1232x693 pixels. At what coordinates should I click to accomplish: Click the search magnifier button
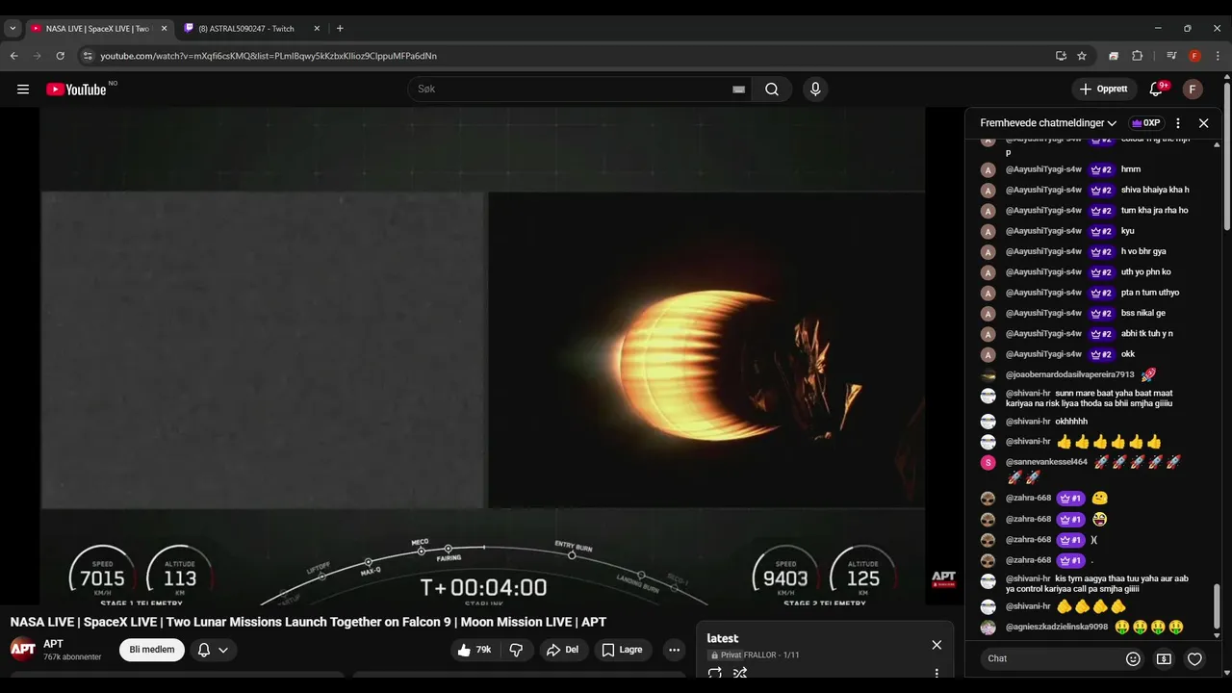click(x=772, y=90)
